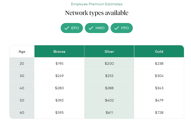The image size is (191, 123).
Task: Click the checkmark icon on HMO pill
Action: coord(91,28)
